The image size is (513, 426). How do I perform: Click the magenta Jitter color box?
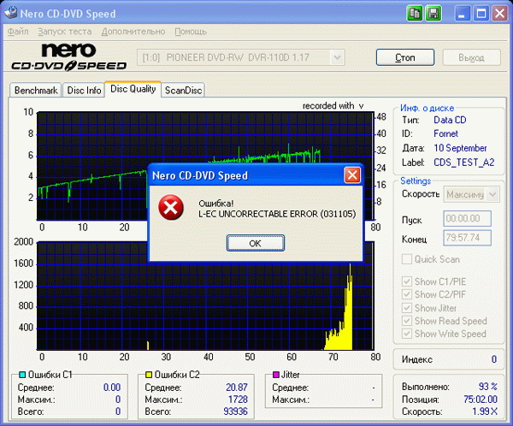tap(276, 375)
